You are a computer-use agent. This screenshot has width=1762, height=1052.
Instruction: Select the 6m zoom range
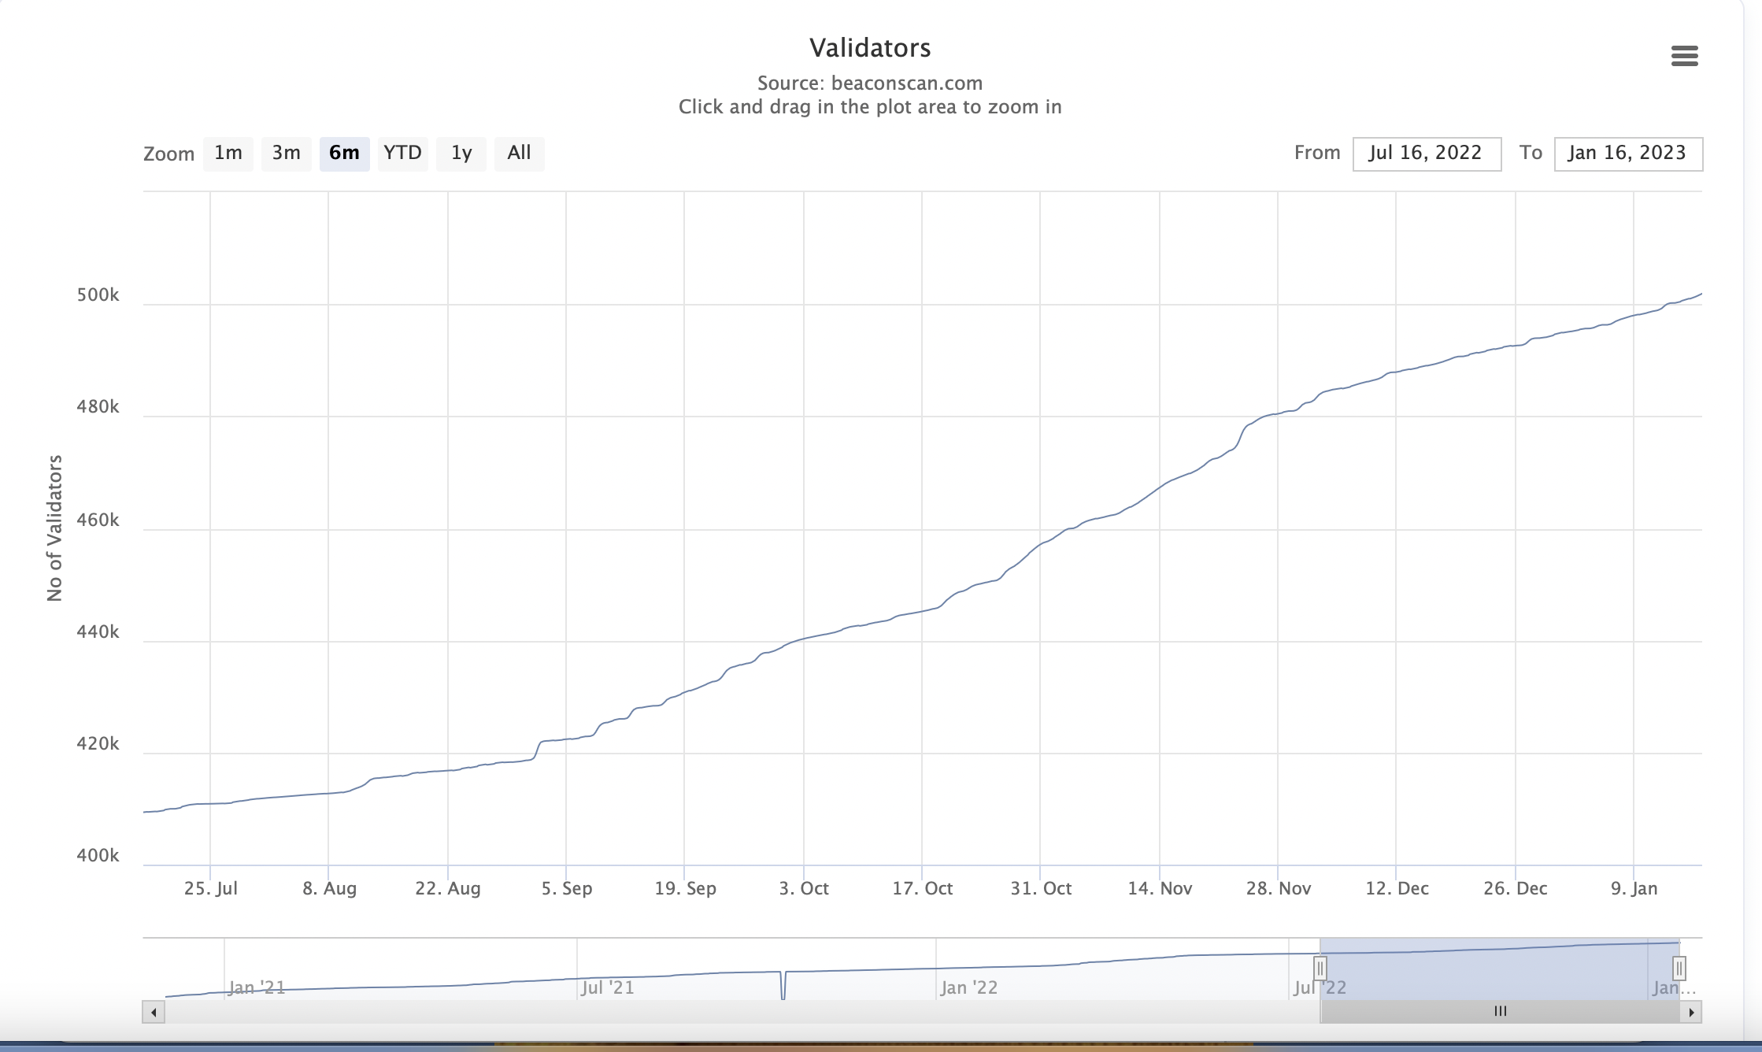tap(344, 153)
